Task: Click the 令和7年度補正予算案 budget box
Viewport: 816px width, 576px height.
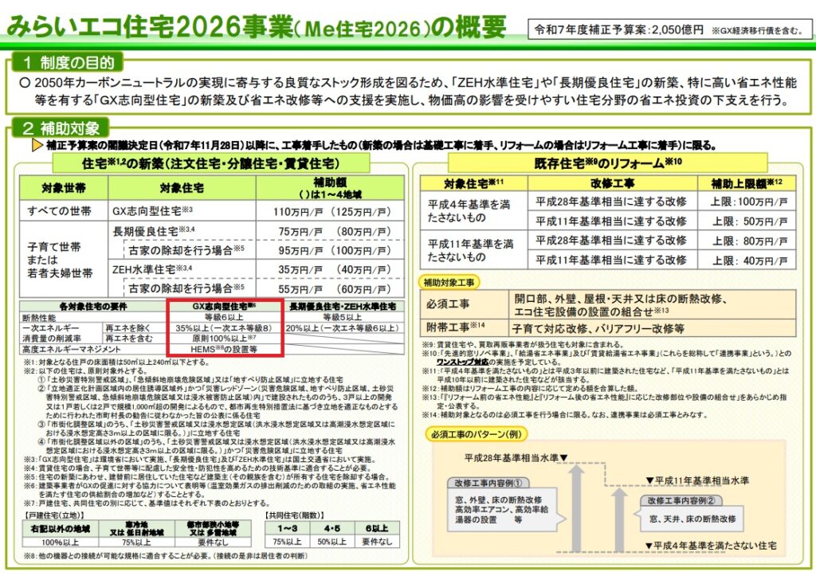Action: pos(670,30)
